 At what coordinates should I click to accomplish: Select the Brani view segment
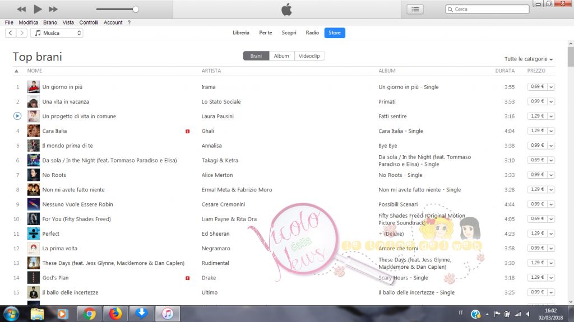(x=256, y=56)
